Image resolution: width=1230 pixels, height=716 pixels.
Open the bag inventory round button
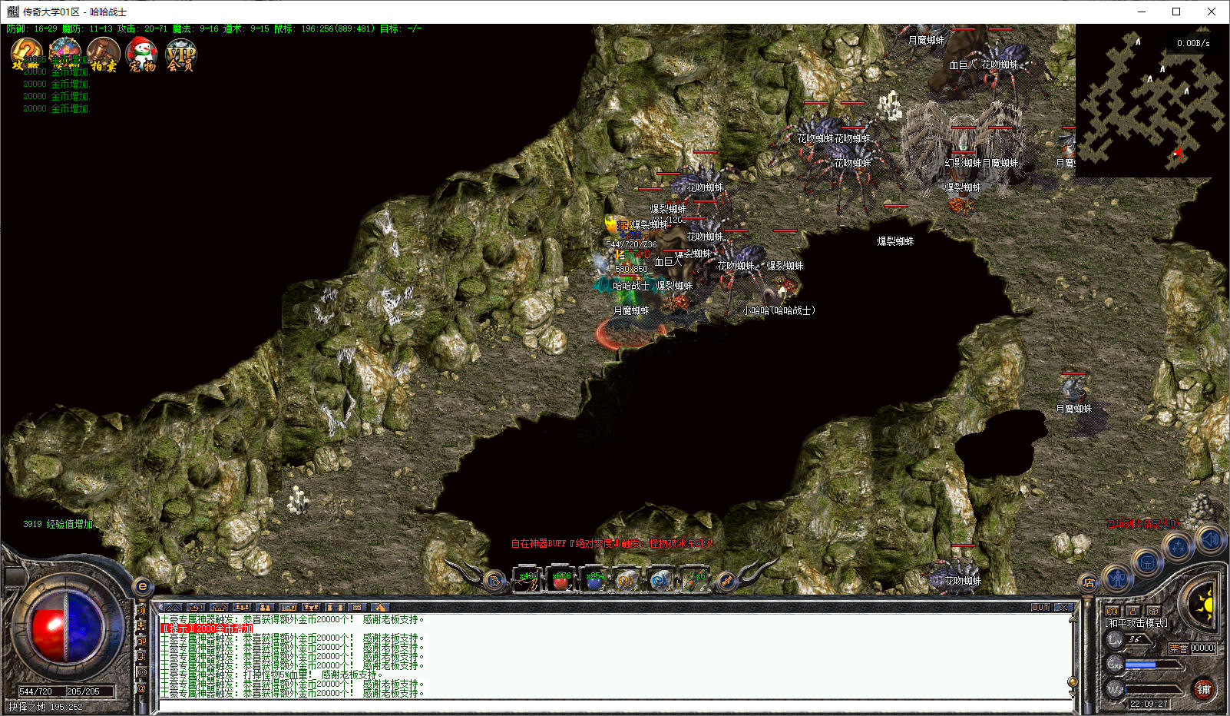[x=1146, y=562]
